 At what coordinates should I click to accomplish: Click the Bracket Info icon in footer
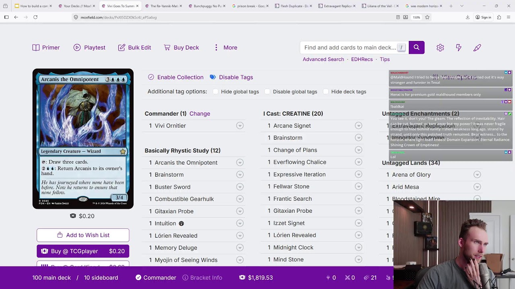coord(185,278)
